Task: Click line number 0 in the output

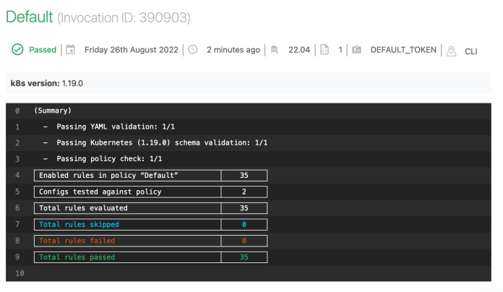Action: click(17, 111)
